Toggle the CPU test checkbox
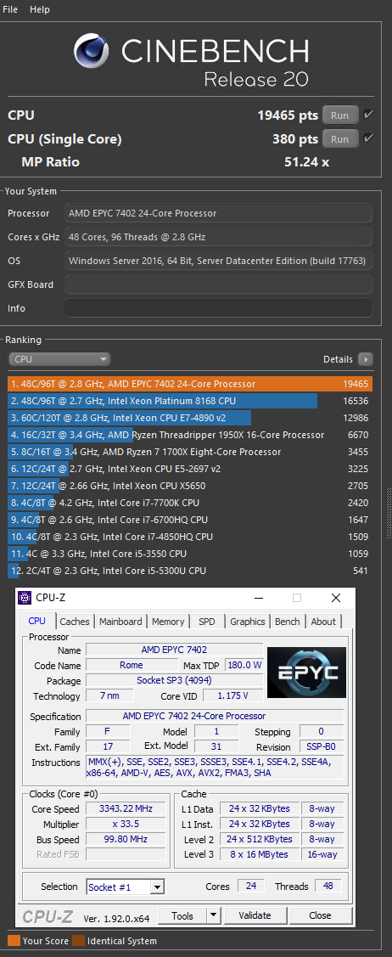Image resolution: width=392 pixels, height=957 pixels. click(x=368, y=114)
